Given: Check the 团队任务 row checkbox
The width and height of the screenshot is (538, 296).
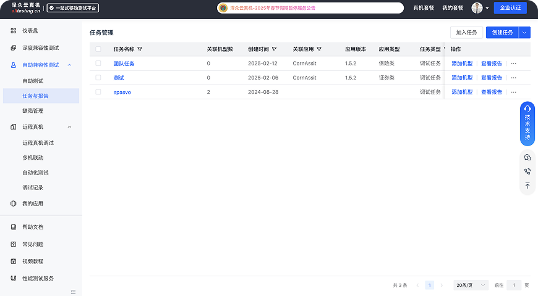Looking at the screenshot, I should [x=98, y=64].
